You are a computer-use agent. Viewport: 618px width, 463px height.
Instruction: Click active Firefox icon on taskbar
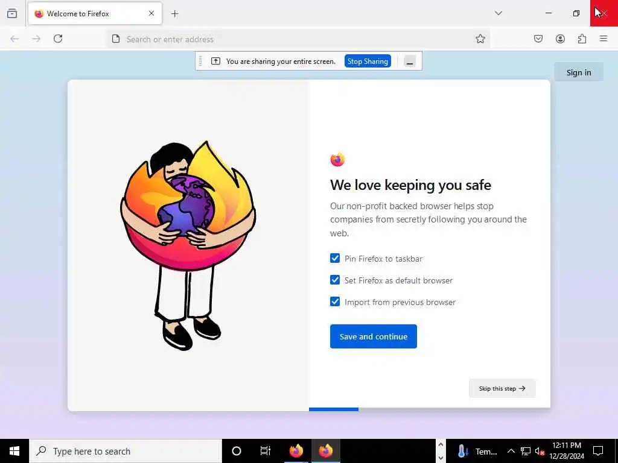[325, 451]
